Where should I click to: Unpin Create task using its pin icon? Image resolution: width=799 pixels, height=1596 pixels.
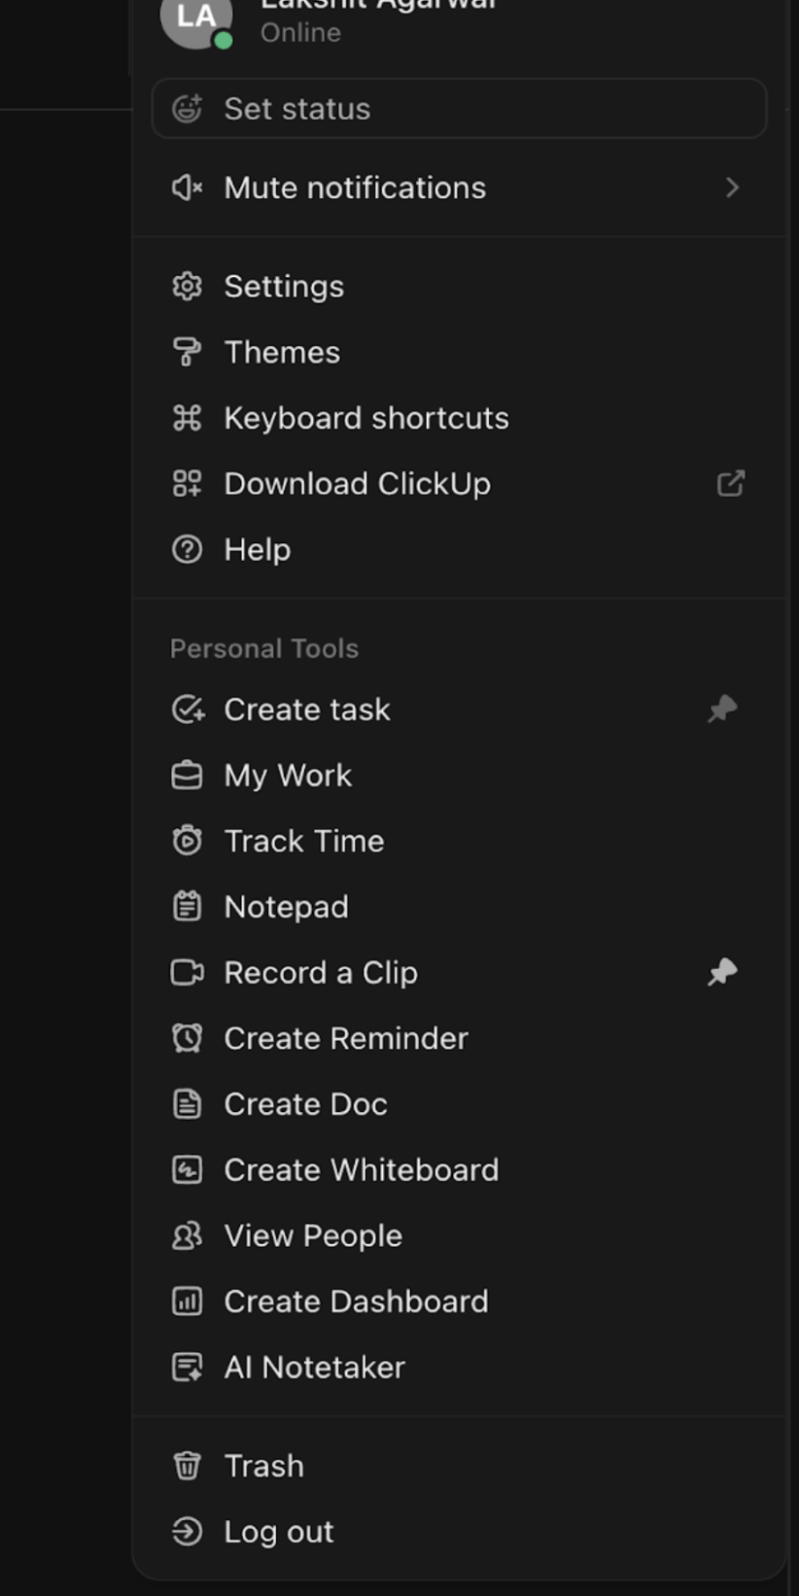722,710
